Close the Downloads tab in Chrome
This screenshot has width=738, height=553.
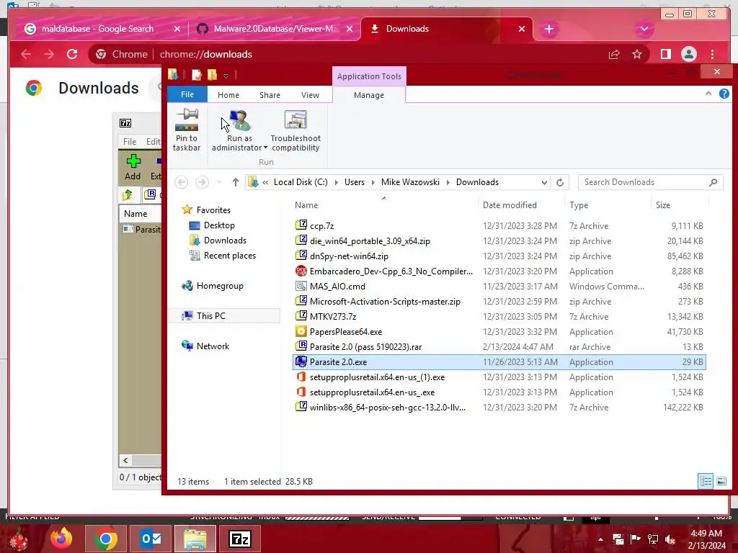coord(522,29)
